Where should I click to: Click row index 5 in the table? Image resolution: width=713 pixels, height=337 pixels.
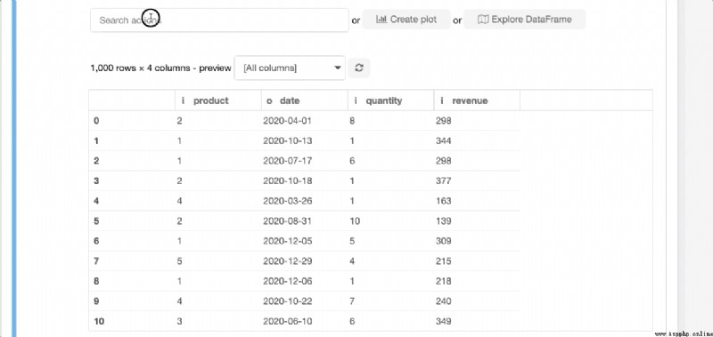[x=96, y=221]
